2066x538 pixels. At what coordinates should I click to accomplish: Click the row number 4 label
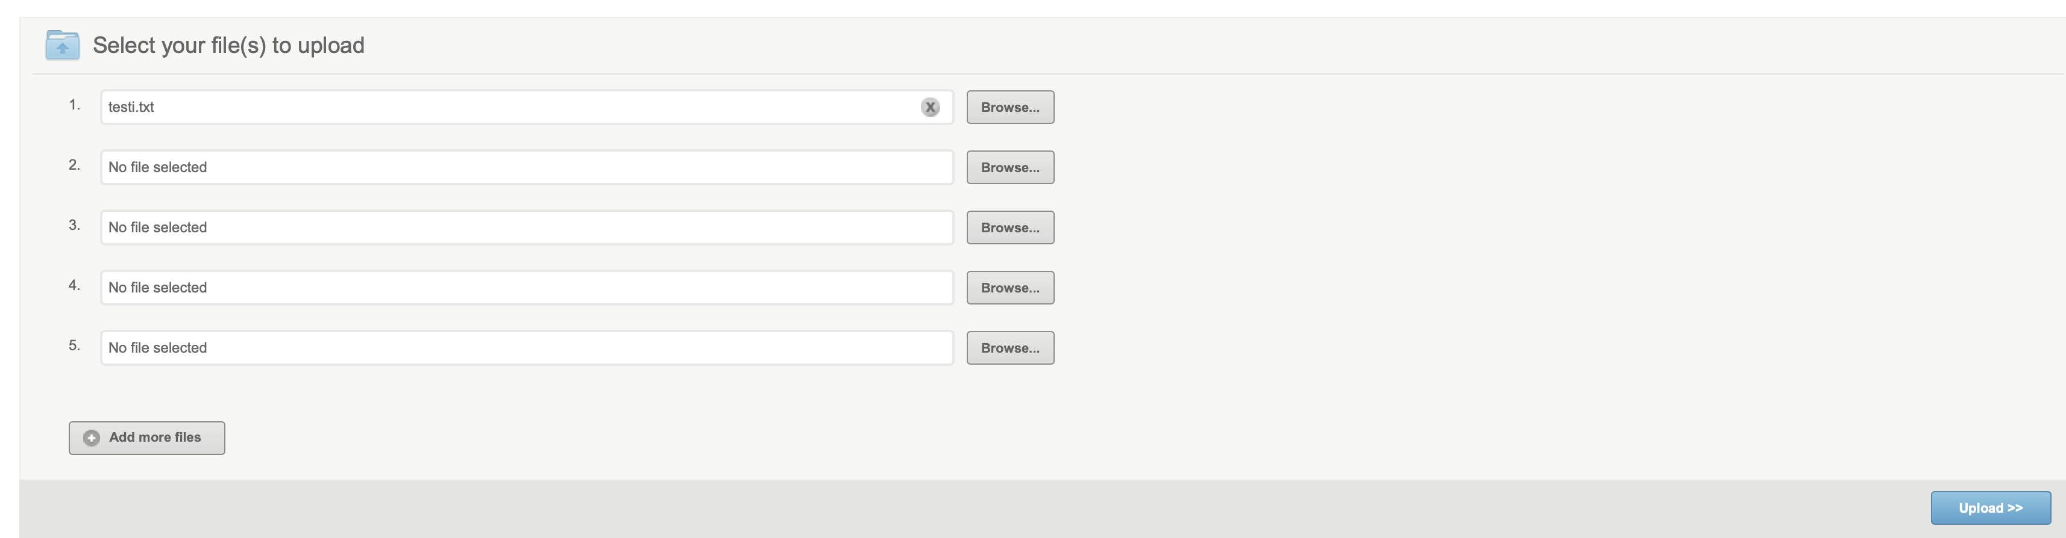(x=75, y=285)
